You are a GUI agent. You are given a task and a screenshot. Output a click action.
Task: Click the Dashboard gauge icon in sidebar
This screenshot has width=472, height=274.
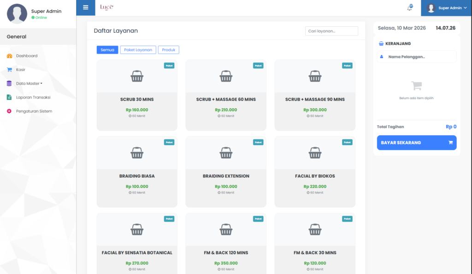9,56
